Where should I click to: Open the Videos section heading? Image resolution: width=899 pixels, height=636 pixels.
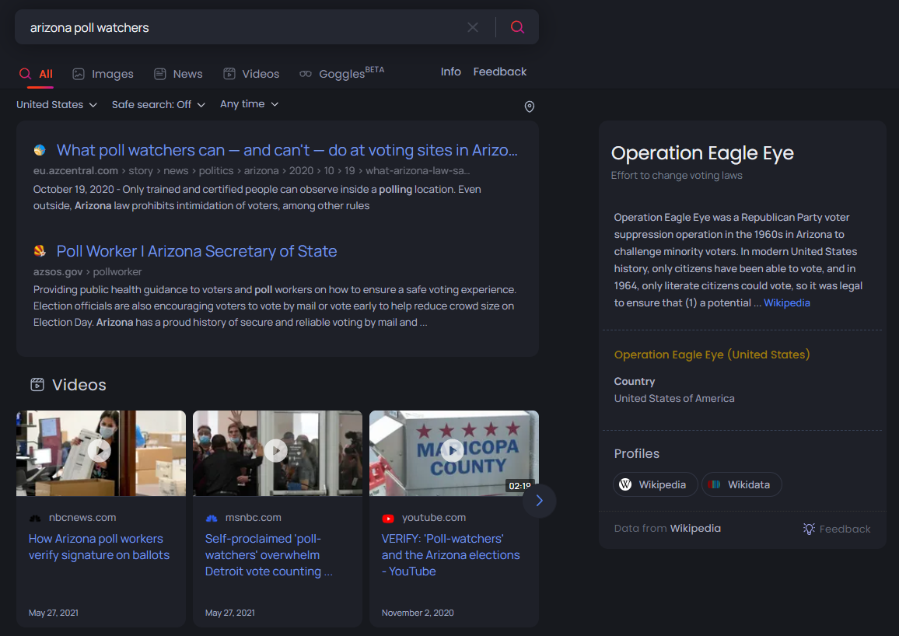79,385
